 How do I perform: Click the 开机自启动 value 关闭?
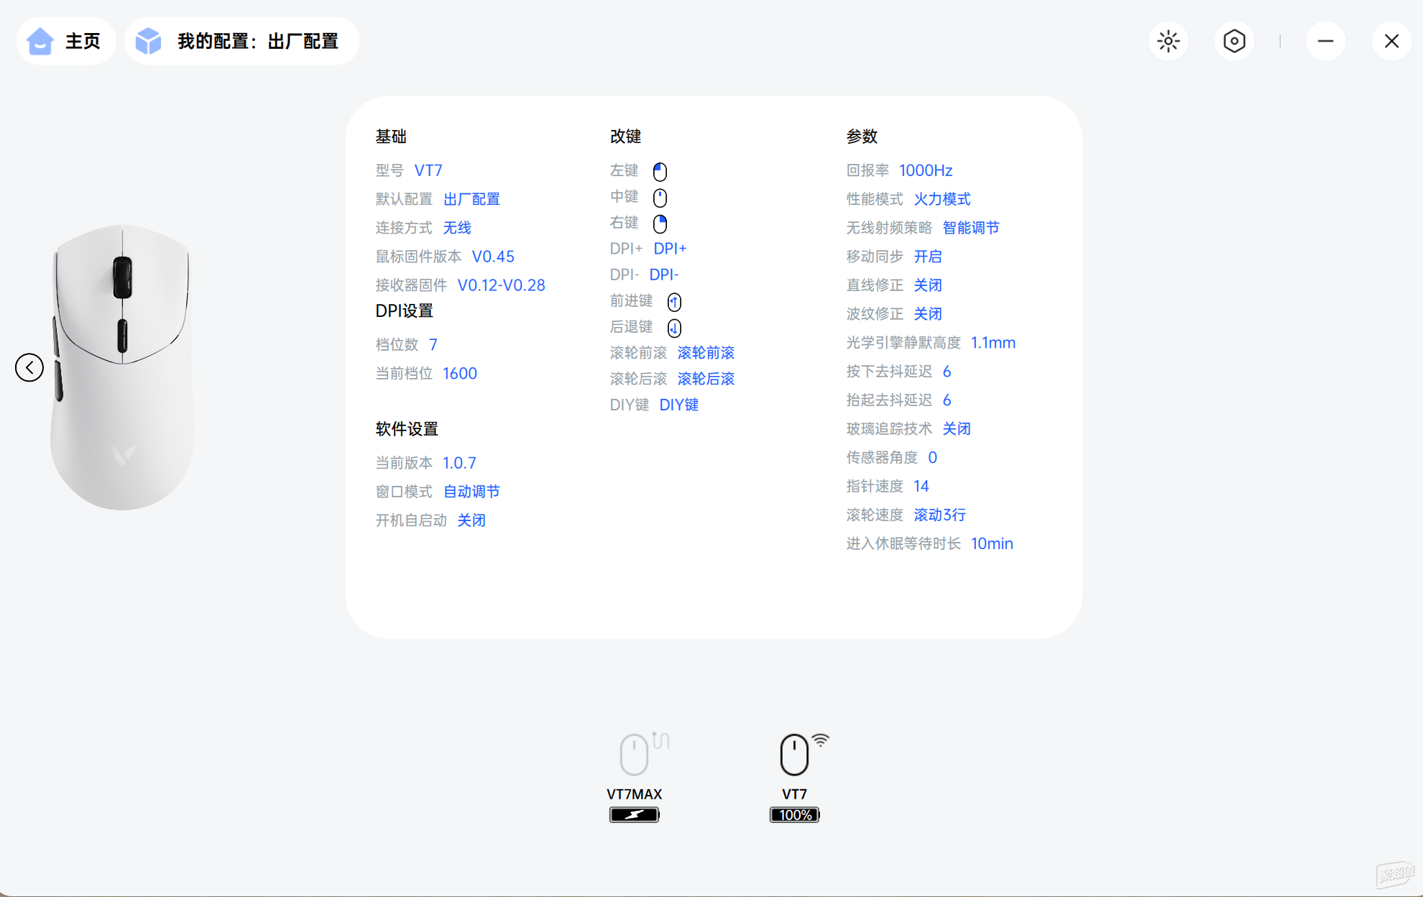[x=471, y=520]
